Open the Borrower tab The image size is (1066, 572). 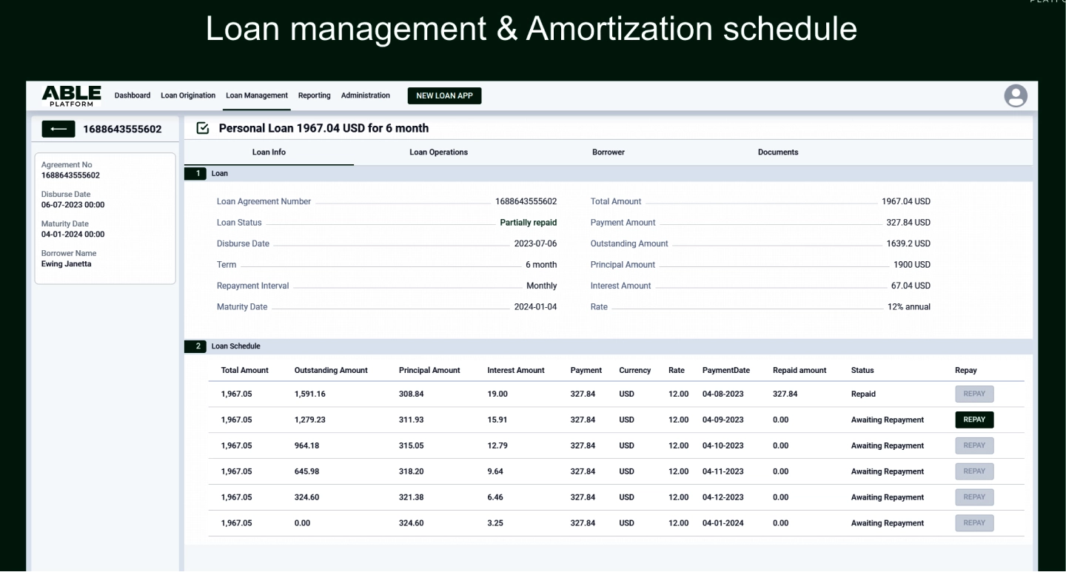click(x=609, y=152)
